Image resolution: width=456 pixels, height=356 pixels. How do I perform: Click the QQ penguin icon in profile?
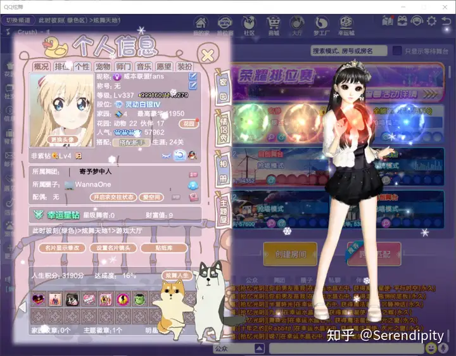(193, 155)
